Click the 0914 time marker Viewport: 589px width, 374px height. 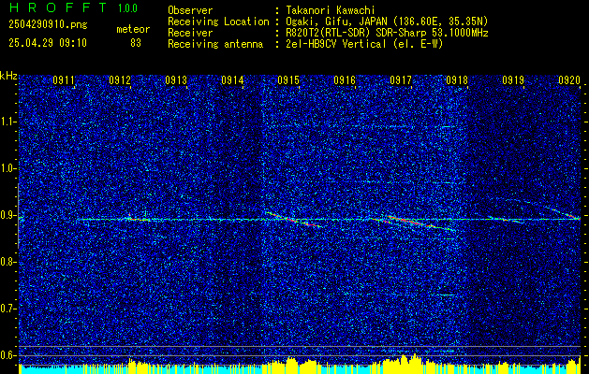(x=232, y=80)
